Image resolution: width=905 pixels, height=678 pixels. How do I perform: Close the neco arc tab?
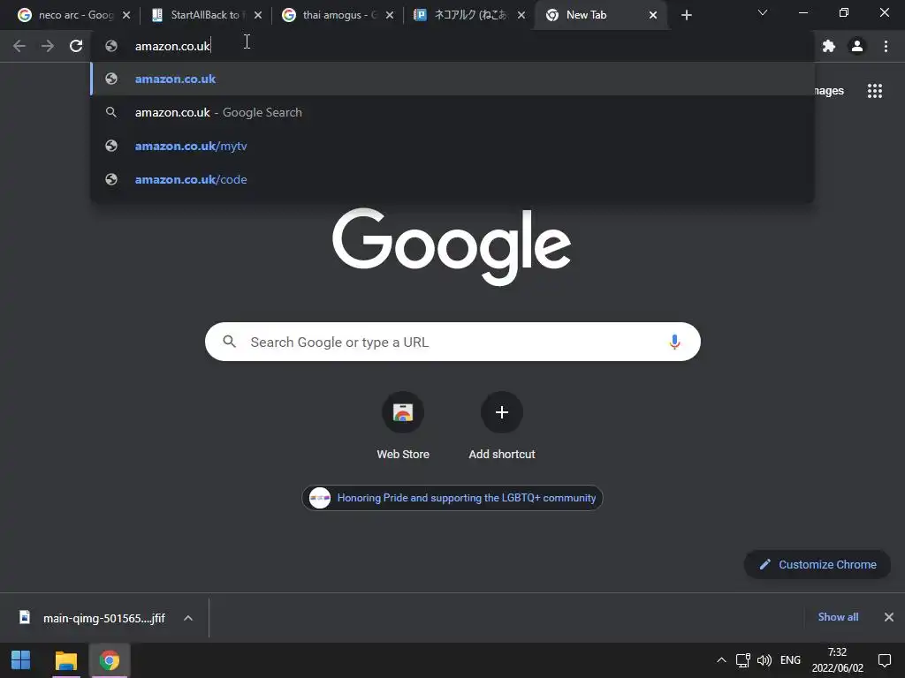click(126, 15)
